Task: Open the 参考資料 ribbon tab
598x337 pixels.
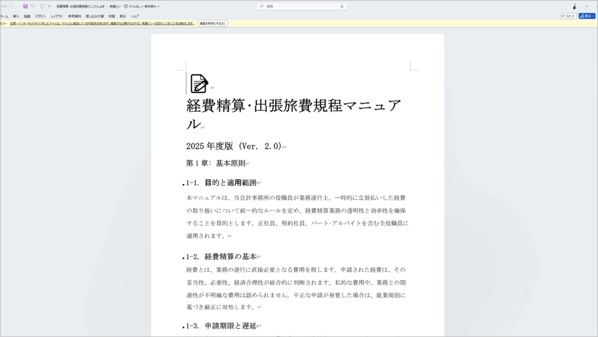Action: [x=75, y=16]
